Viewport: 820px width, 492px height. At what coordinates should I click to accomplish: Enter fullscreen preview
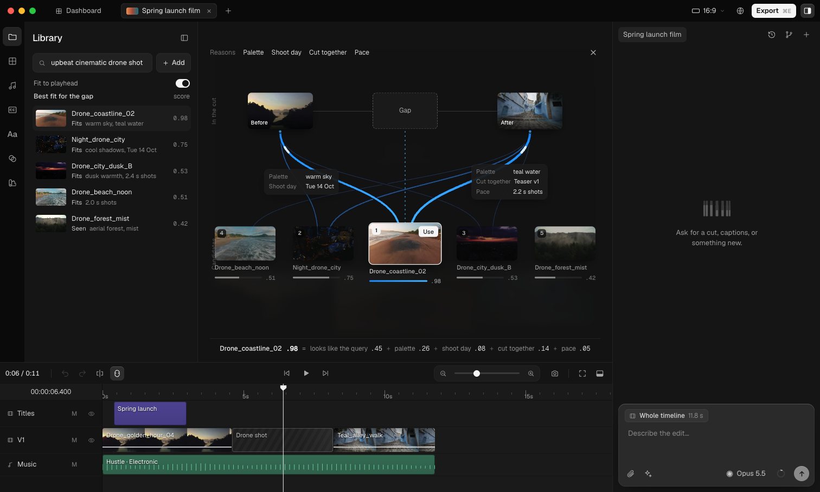tap(582, 373)
